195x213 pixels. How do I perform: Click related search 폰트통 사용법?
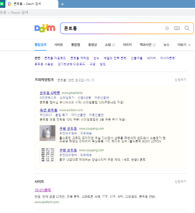point(44,64)
